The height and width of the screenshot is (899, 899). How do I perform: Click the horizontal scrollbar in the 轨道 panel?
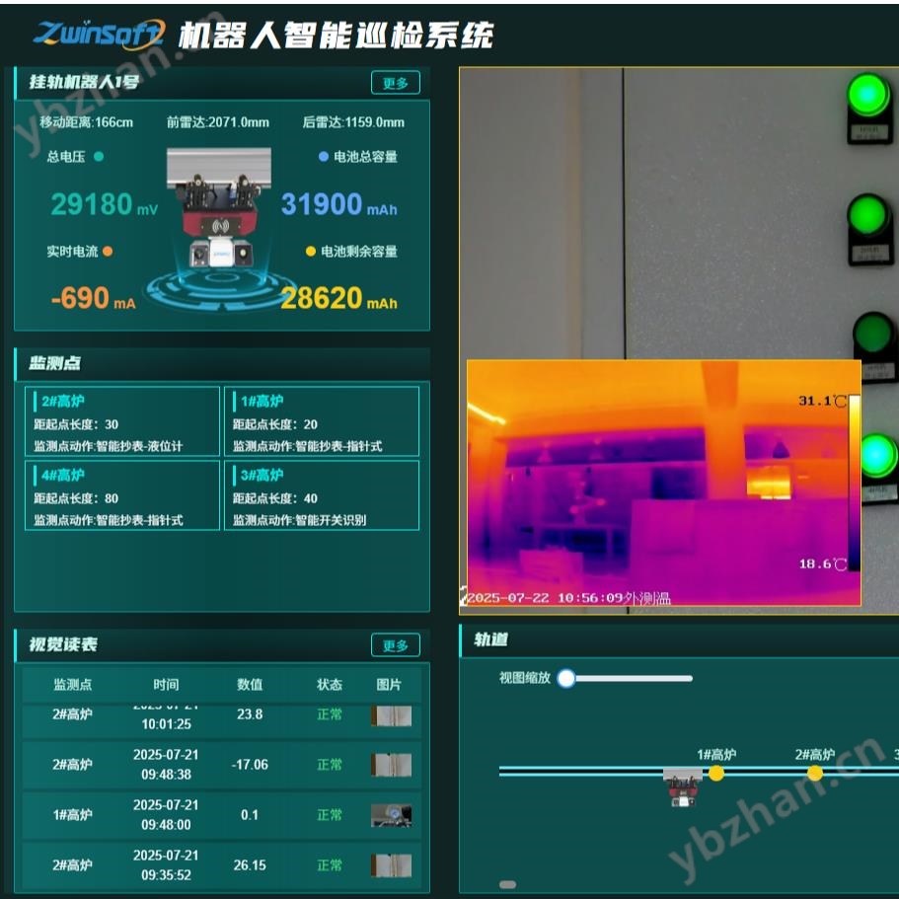pos(507,884)
